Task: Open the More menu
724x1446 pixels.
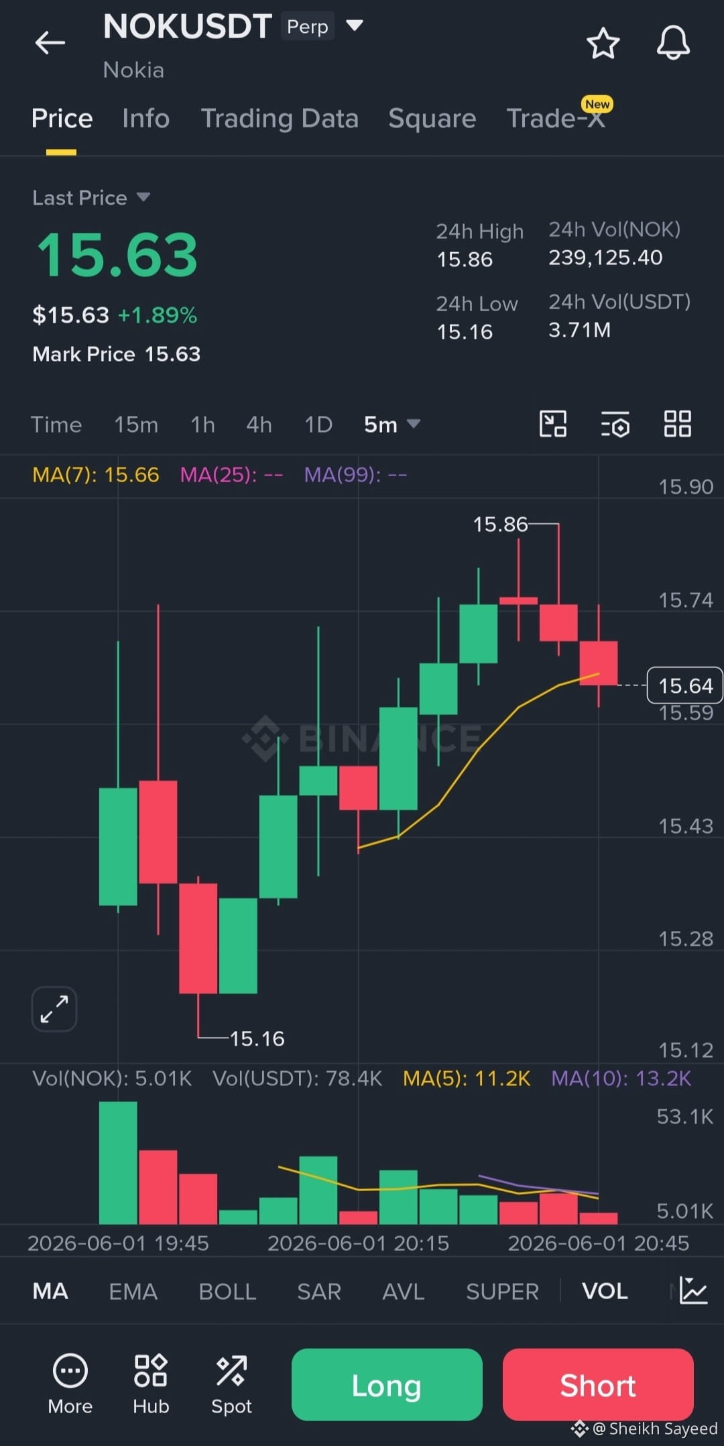Action: [x=70, y=1384]
